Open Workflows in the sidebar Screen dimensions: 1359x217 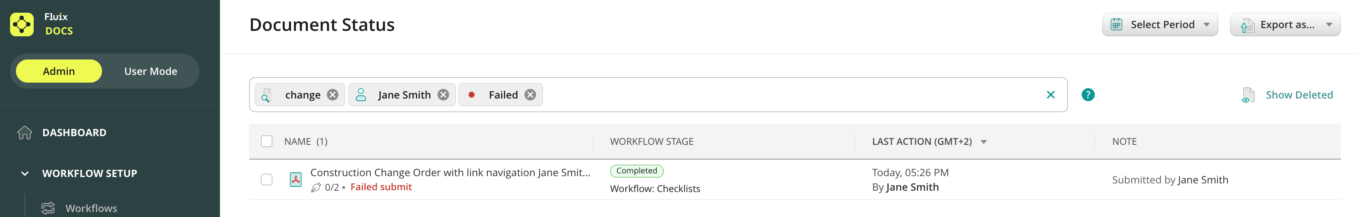(x=91, y=208)
